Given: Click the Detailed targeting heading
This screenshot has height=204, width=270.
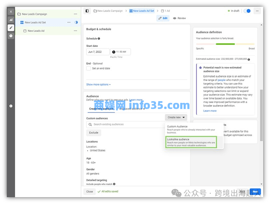Looking at the screenshot, I should click(97, 180).
